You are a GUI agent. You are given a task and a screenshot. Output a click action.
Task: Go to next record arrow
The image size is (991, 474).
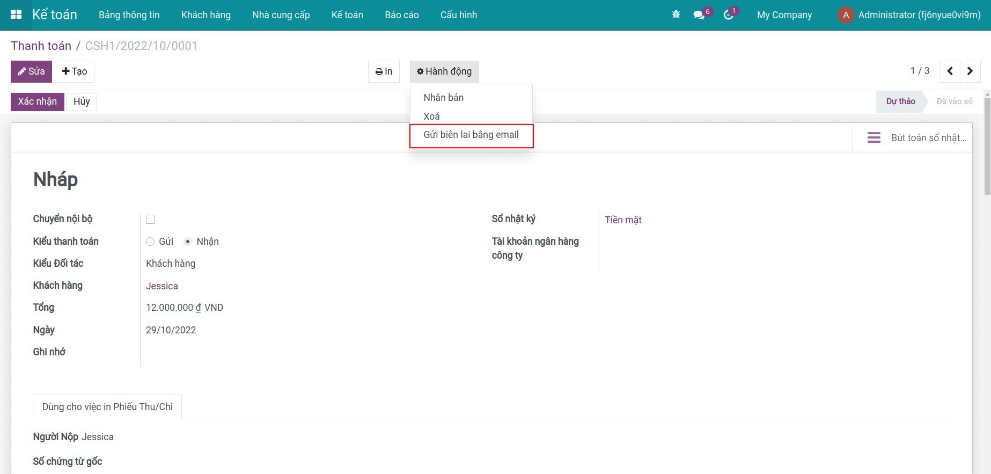click(970, 71)
